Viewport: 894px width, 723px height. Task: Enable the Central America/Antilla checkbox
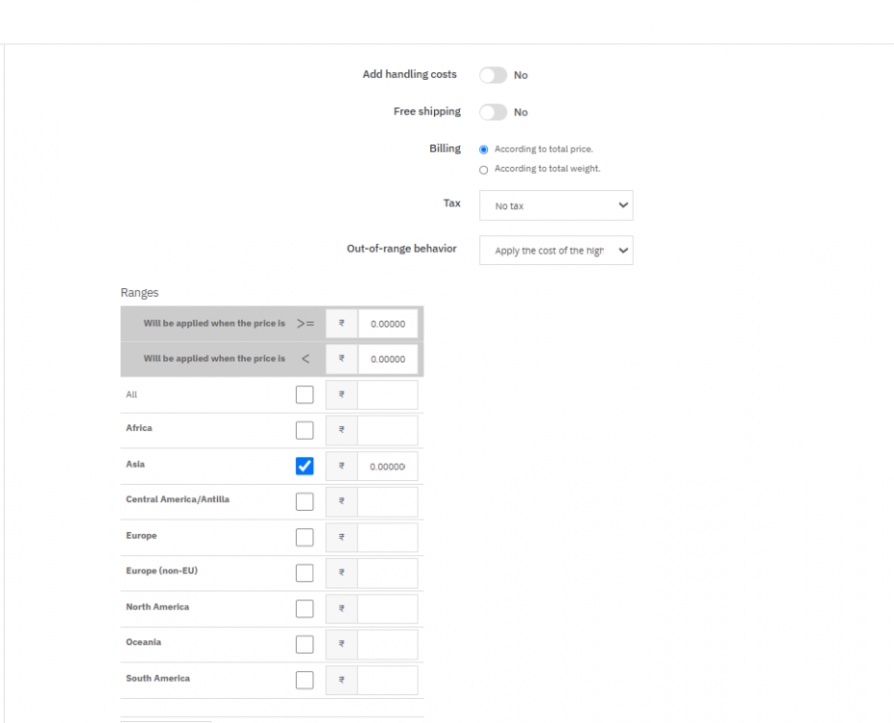pyautogui.click(x=305, y=501)
